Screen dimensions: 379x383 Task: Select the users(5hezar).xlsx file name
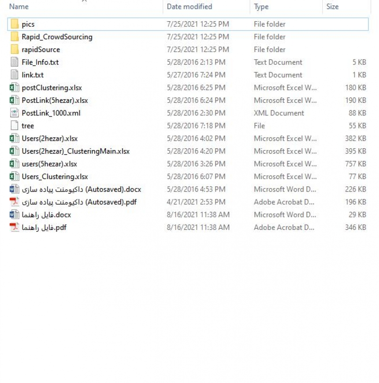coord(49,164)
